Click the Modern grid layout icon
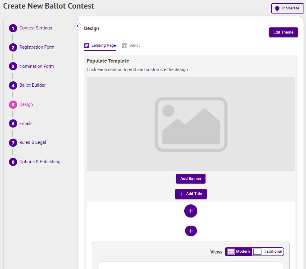The width and height of the screenshot is (306, 269). coord(231,251)
